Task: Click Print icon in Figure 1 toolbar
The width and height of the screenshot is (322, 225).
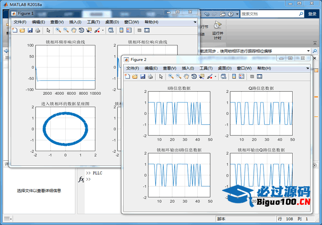Action: [x=37, y=30]
